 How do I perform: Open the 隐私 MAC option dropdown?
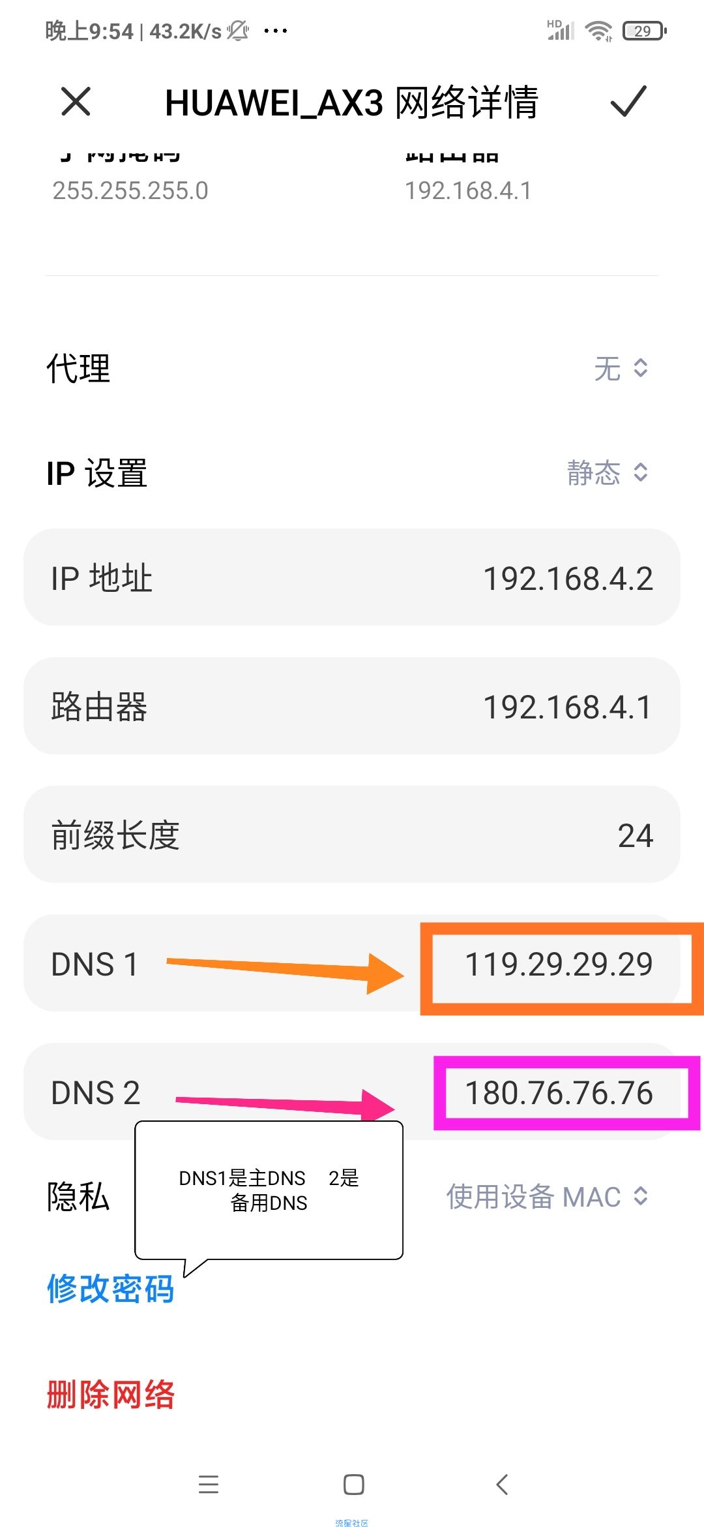coord(547,1196)
